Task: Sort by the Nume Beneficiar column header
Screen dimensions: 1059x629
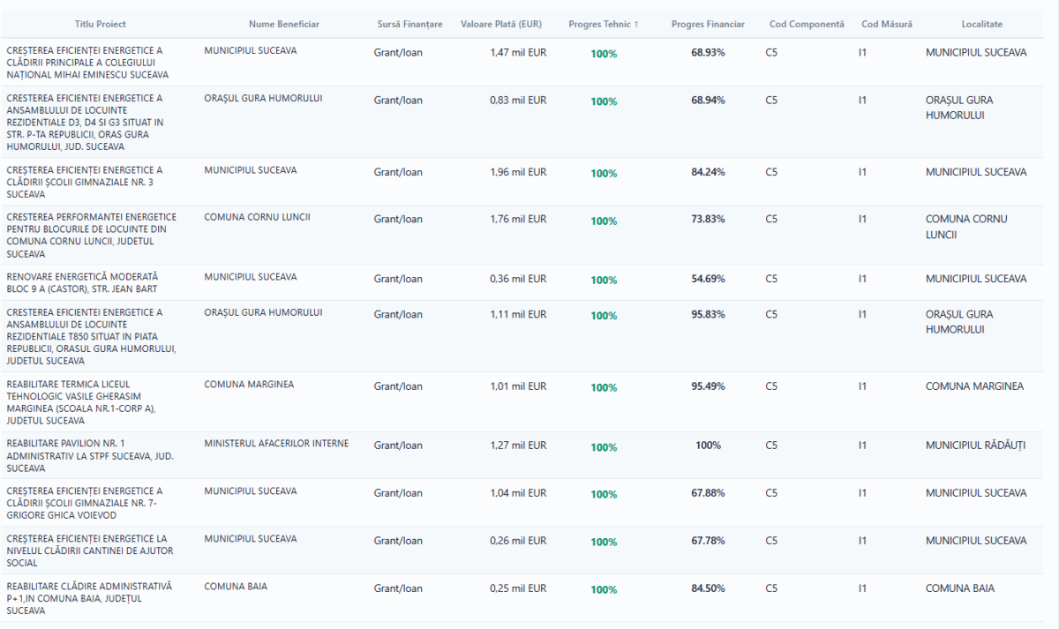Action: coord(283,24)
